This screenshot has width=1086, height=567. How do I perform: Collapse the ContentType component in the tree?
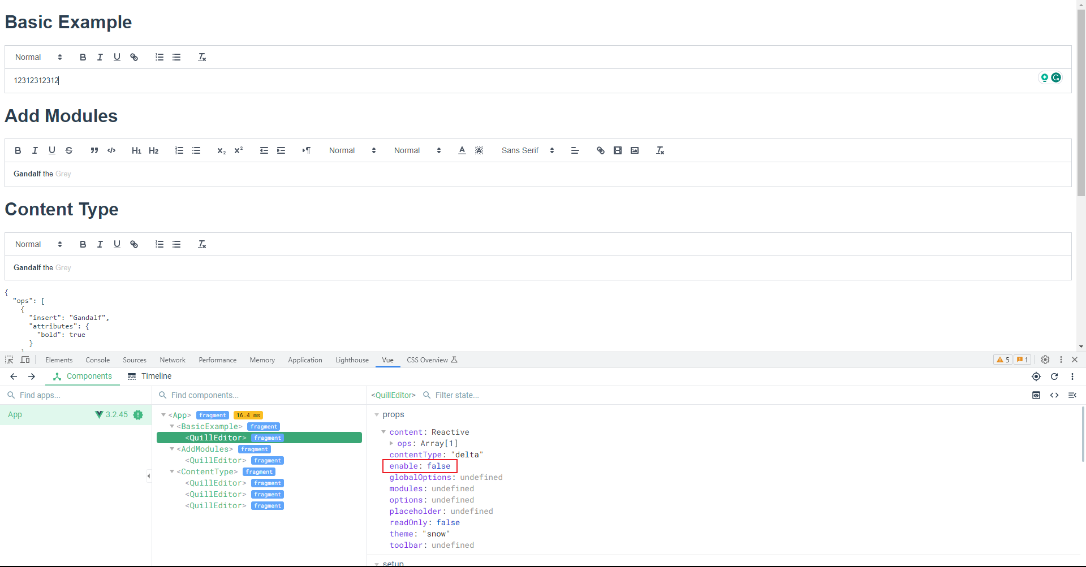click(x=172, y=471)
